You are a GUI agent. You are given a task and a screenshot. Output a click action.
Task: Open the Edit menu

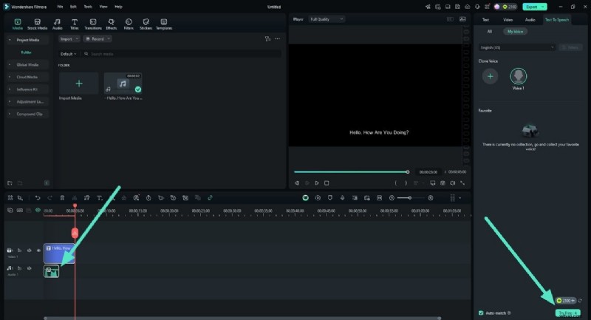73,7
